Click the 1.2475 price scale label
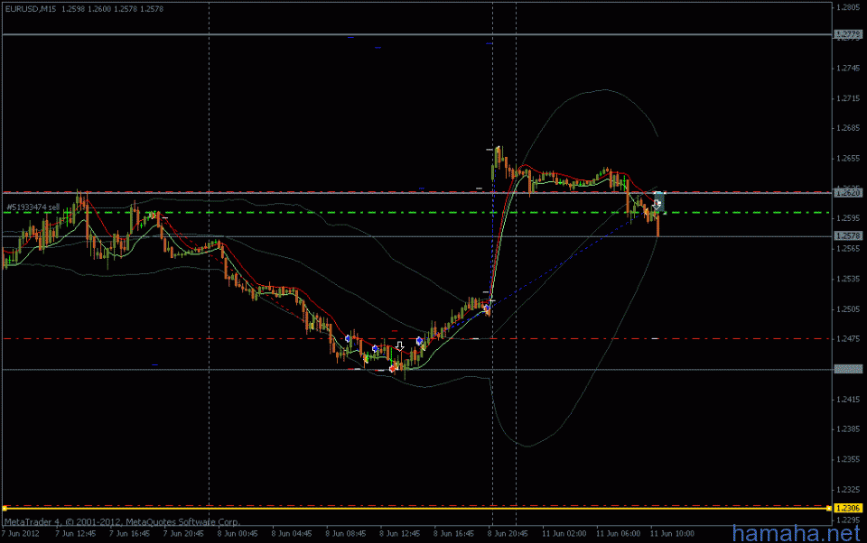The height and width of the screenshot is (543, 867). tap(848, 338)
